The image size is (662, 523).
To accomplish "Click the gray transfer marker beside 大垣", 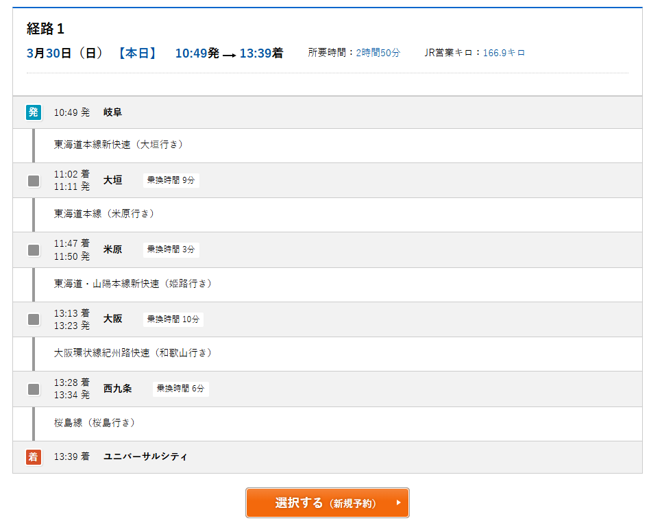I will coord(34,181).
